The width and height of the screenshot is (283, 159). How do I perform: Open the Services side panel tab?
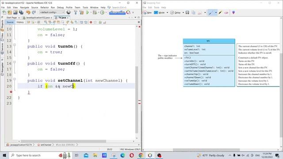[x=2, y=48]
